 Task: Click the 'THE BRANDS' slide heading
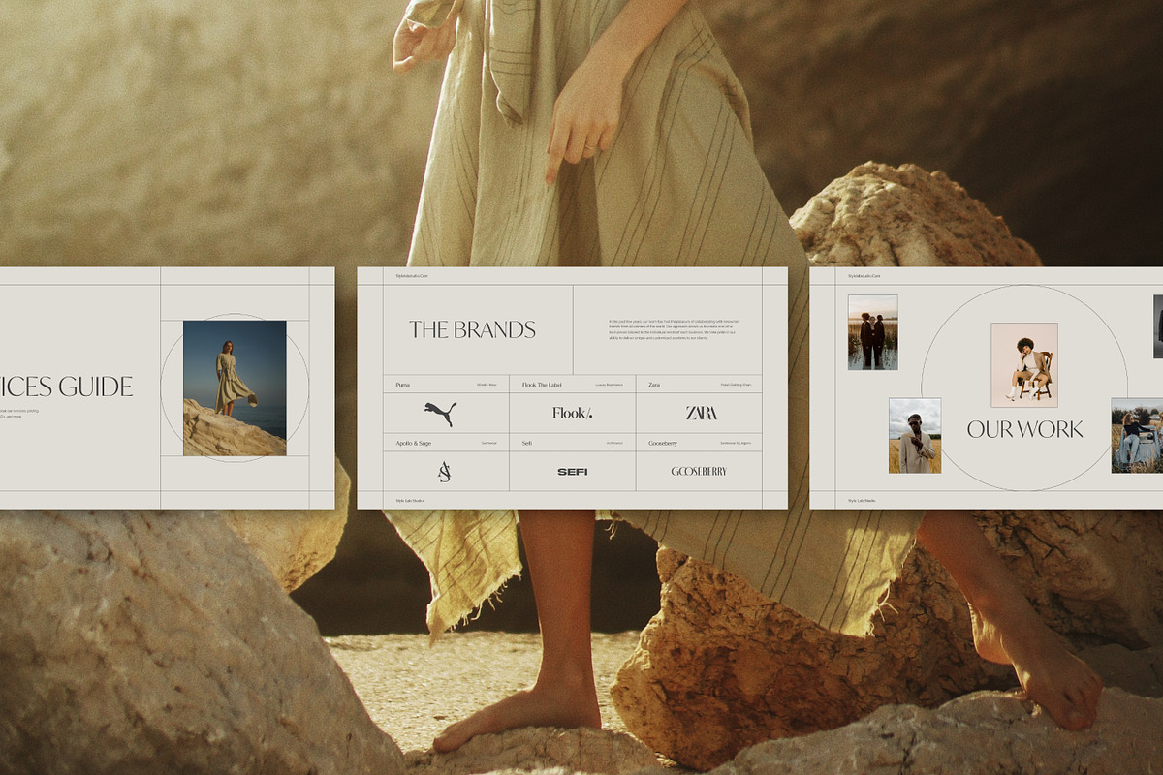click(472, 330)
